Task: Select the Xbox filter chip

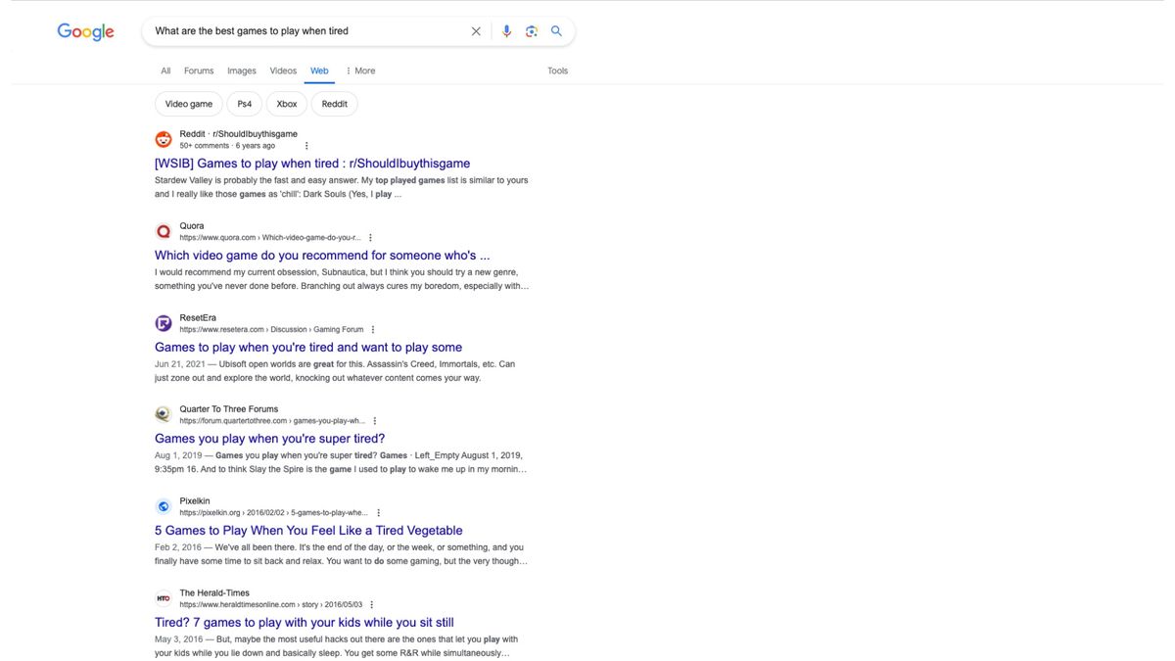Action: coord(286,103)
